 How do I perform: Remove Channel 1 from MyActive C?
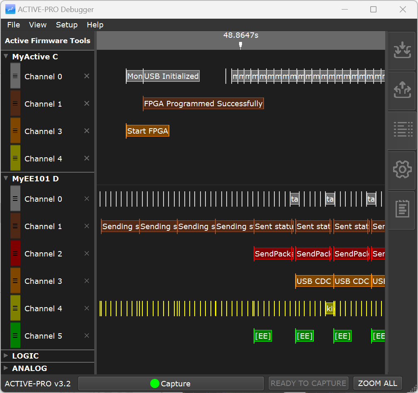click(87, 103)
